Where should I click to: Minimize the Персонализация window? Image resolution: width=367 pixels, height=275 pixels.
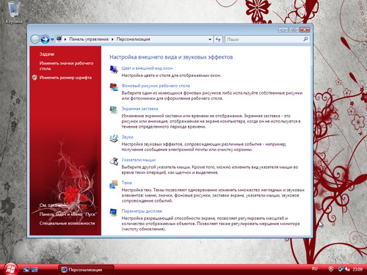click(x=283, y=30)
